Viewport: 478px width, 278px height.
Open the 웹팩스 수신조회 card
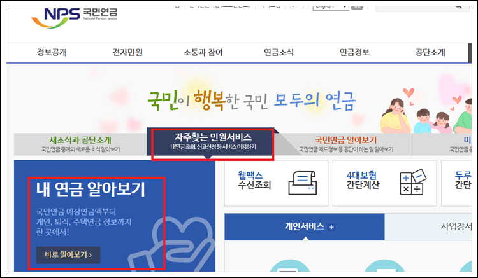point(276,183)
